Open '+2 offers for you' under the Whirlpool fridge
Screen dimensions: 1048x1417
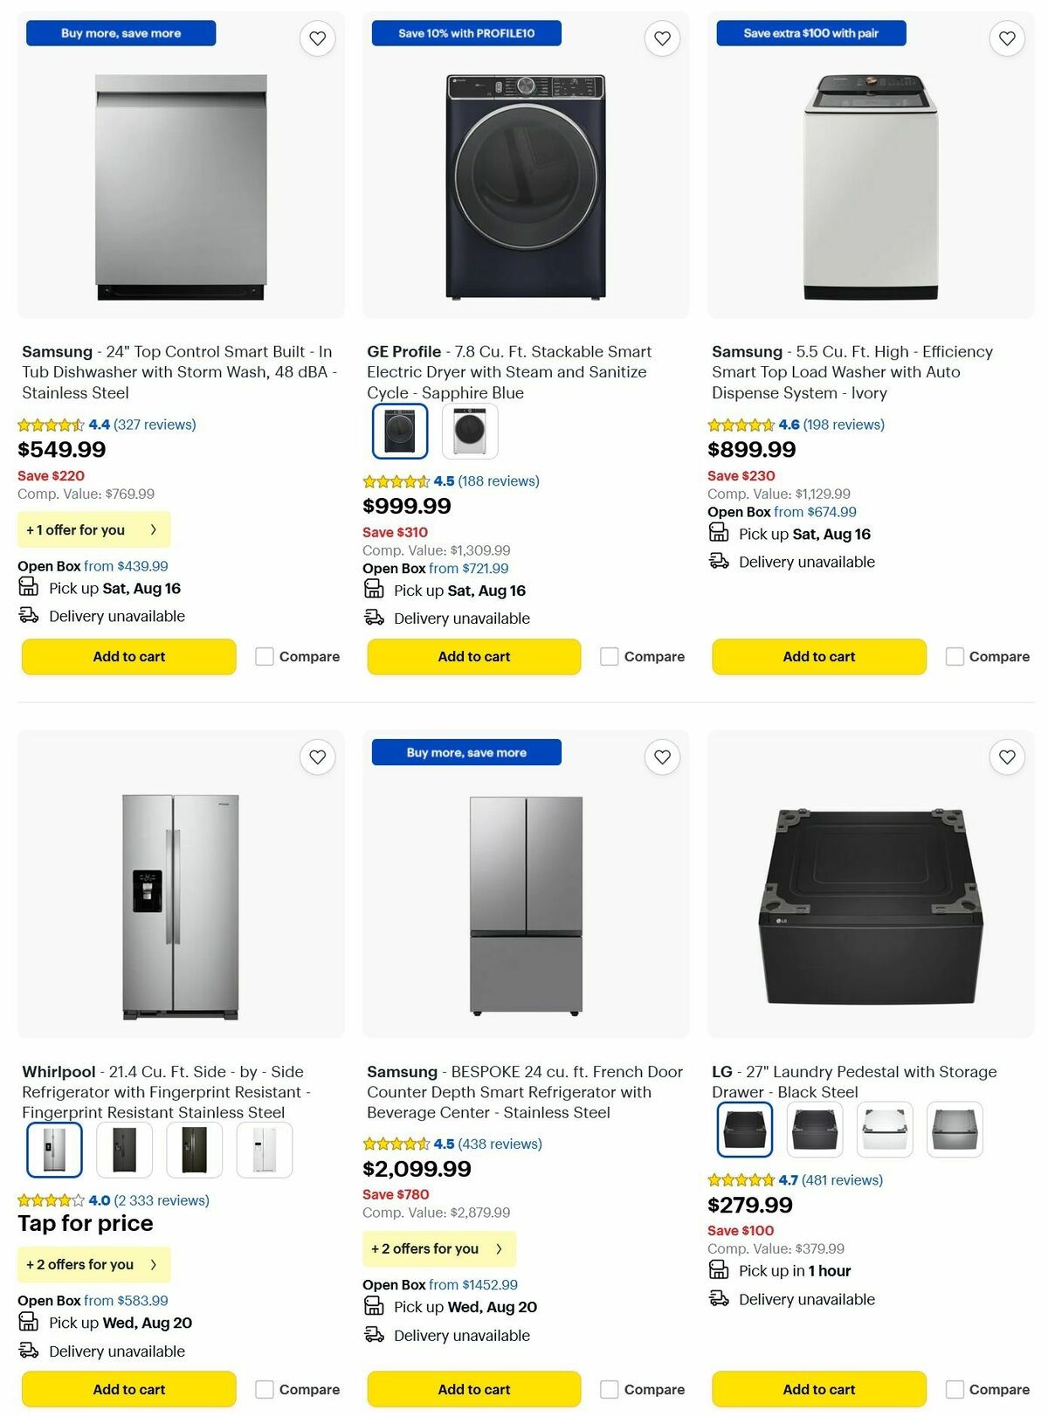tap(93, 1264)
